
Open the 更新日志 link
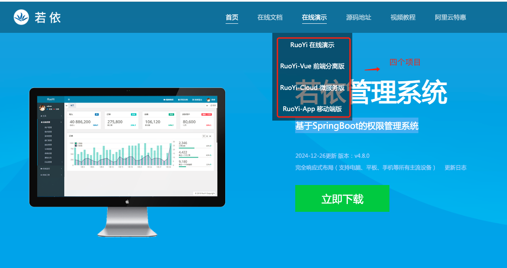point(456,168)
